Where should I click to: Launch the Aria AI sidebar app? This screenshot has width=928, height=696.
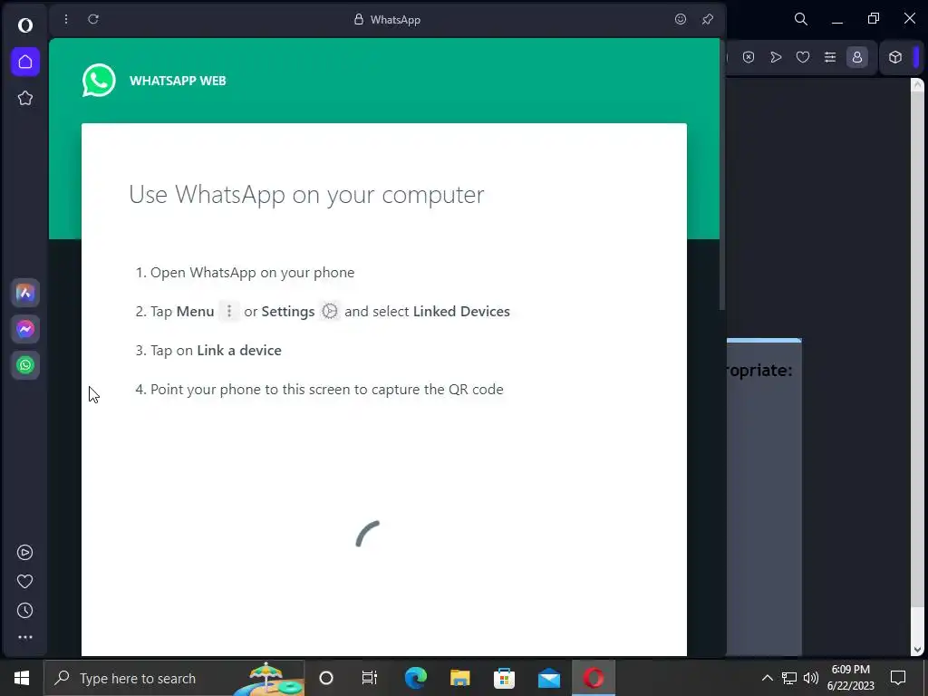pos(24,293)
